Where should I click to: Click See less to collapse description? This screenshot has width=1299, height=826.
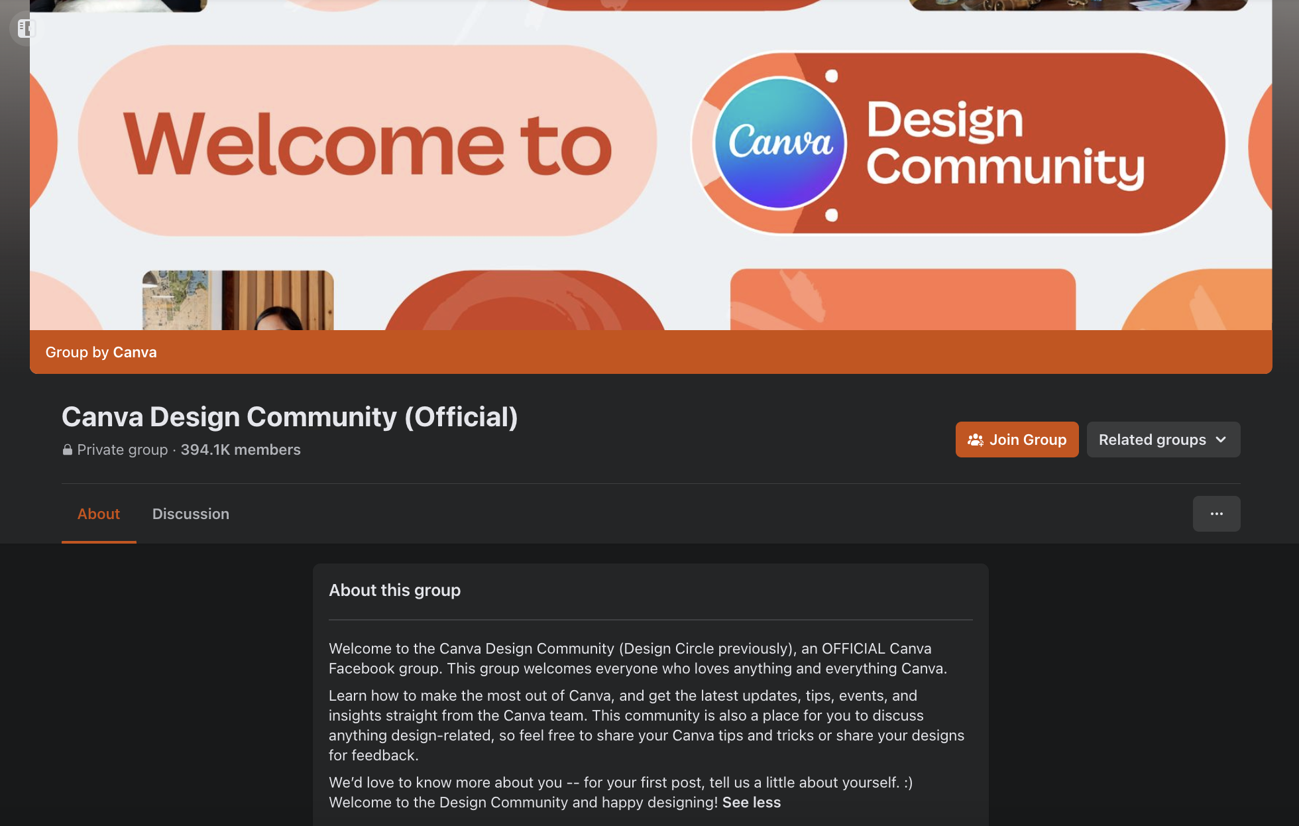[x=751, y=802]
